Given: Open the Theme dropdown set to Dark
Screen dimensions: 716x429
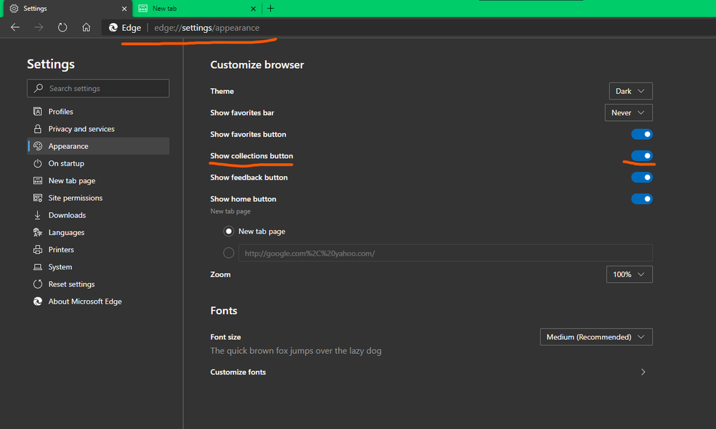Looking at the screenshot, I should (631, 91).
